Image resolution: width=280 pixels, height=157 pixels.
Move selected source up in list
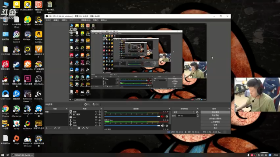point(83,128)
